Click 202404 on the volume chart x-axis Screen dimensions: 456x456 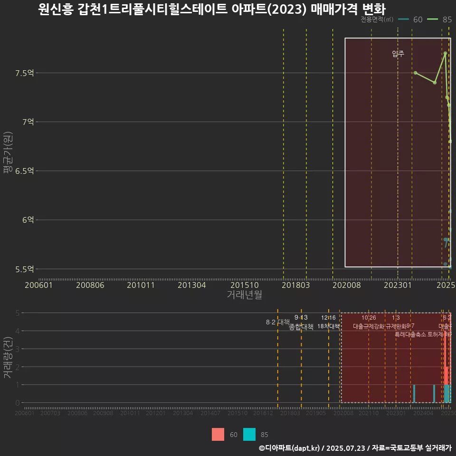[423, 413]
